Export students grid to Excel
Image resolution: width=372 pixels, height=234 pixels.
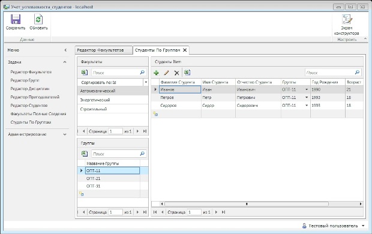(x=187, y=73)
